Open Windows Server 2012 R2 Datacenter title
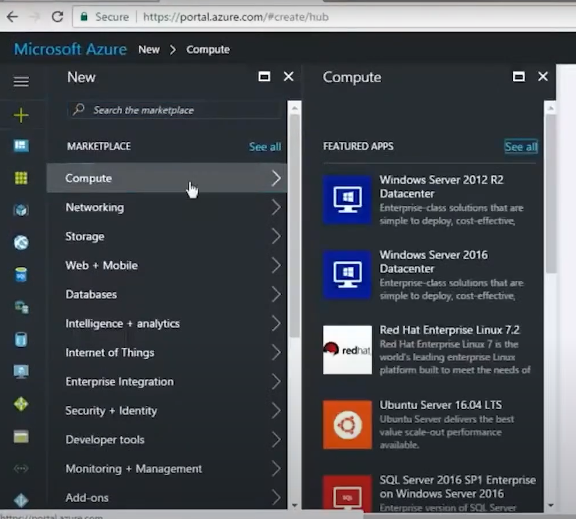Image resolution: width=576 pixels, height=519 pixels. (x=441, y=186)
